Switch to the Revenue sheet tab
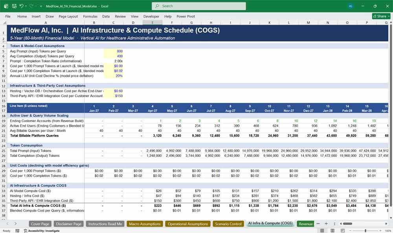Screen dimensions: 393x233 point(305,224)
